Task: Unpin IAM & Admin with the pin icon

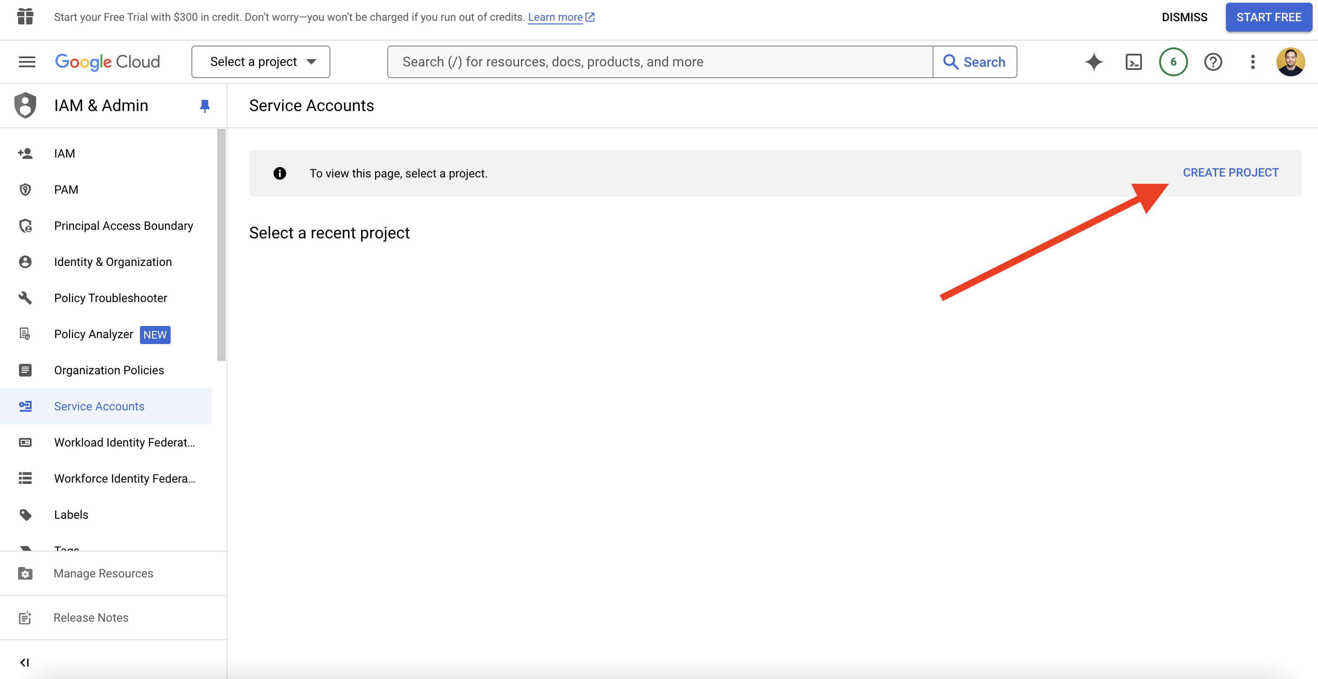Action: [204, 106]
